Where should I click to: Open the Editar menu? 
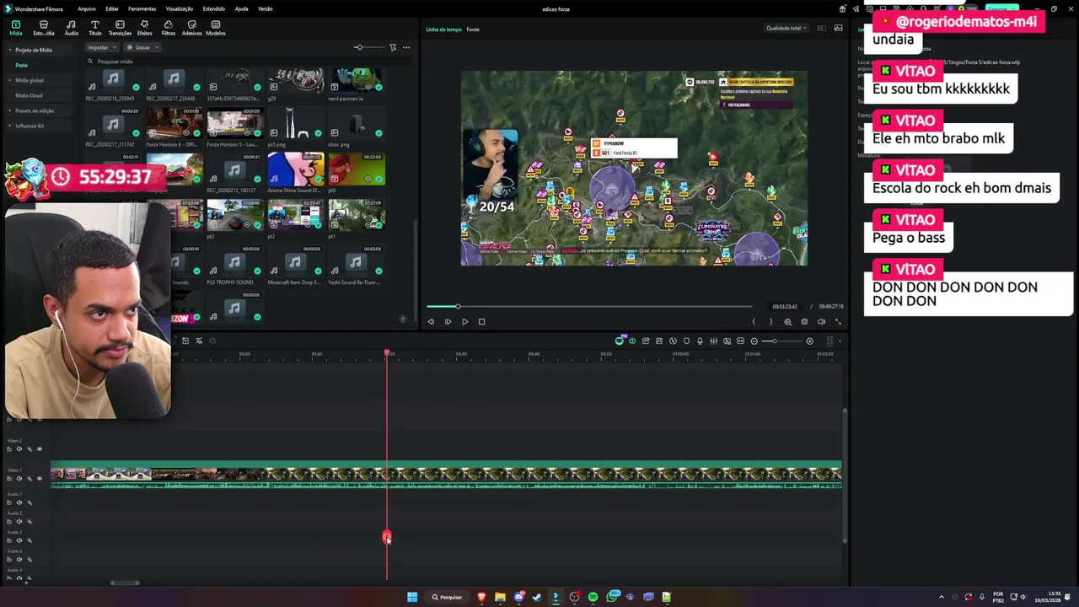coord(111,8)
